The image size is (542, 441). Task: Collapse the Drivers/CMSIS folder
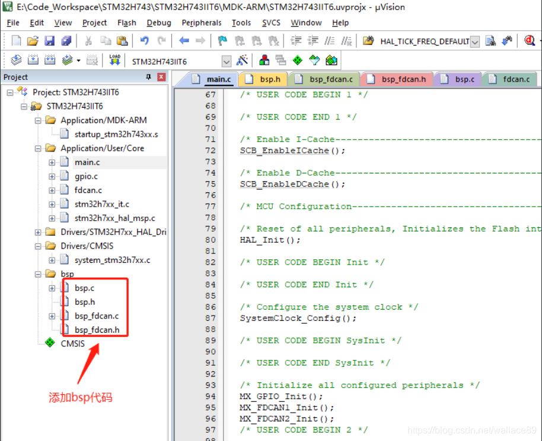click(x=38, y=246)
